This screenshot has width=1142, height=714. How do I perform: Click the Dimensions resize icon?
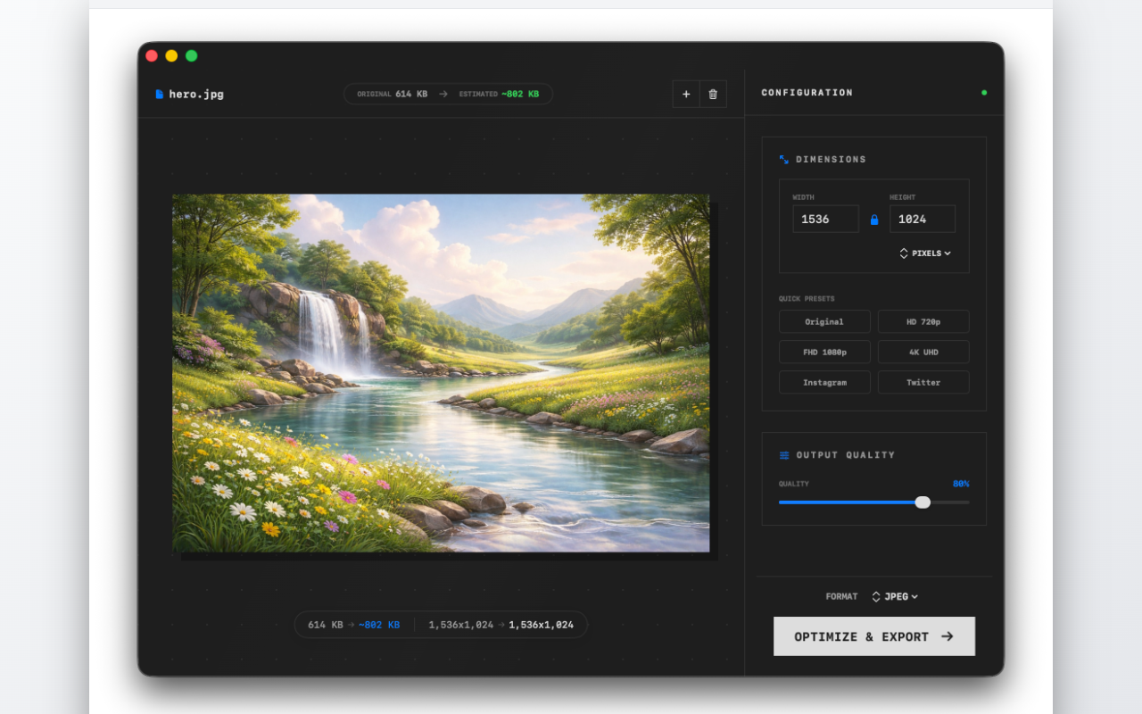pyautogui.click(x=784, y=160)
